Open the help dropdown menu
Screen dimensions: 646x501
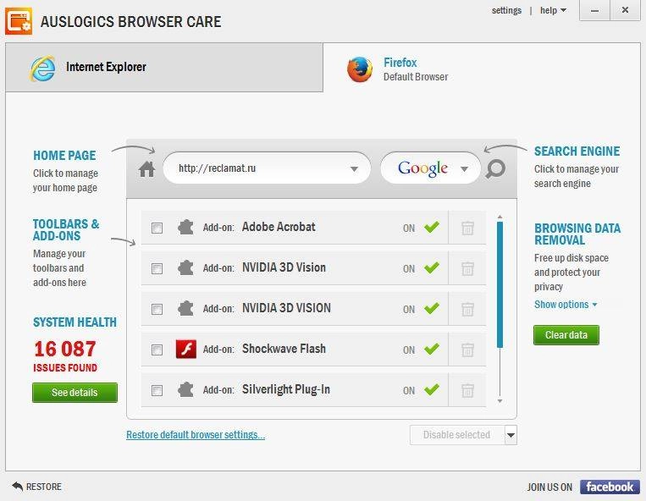553,10
